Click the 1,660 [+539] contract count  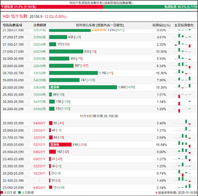pos(127,87)
